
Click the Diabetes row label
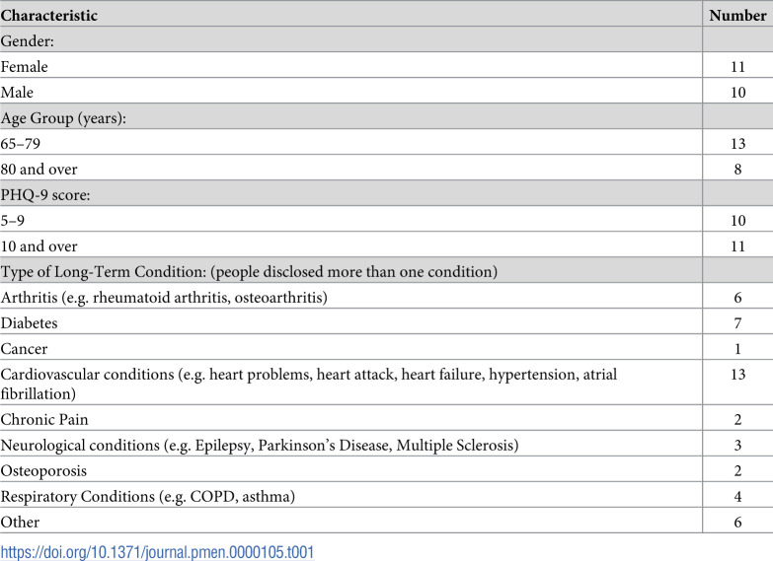tap(29, 323)
